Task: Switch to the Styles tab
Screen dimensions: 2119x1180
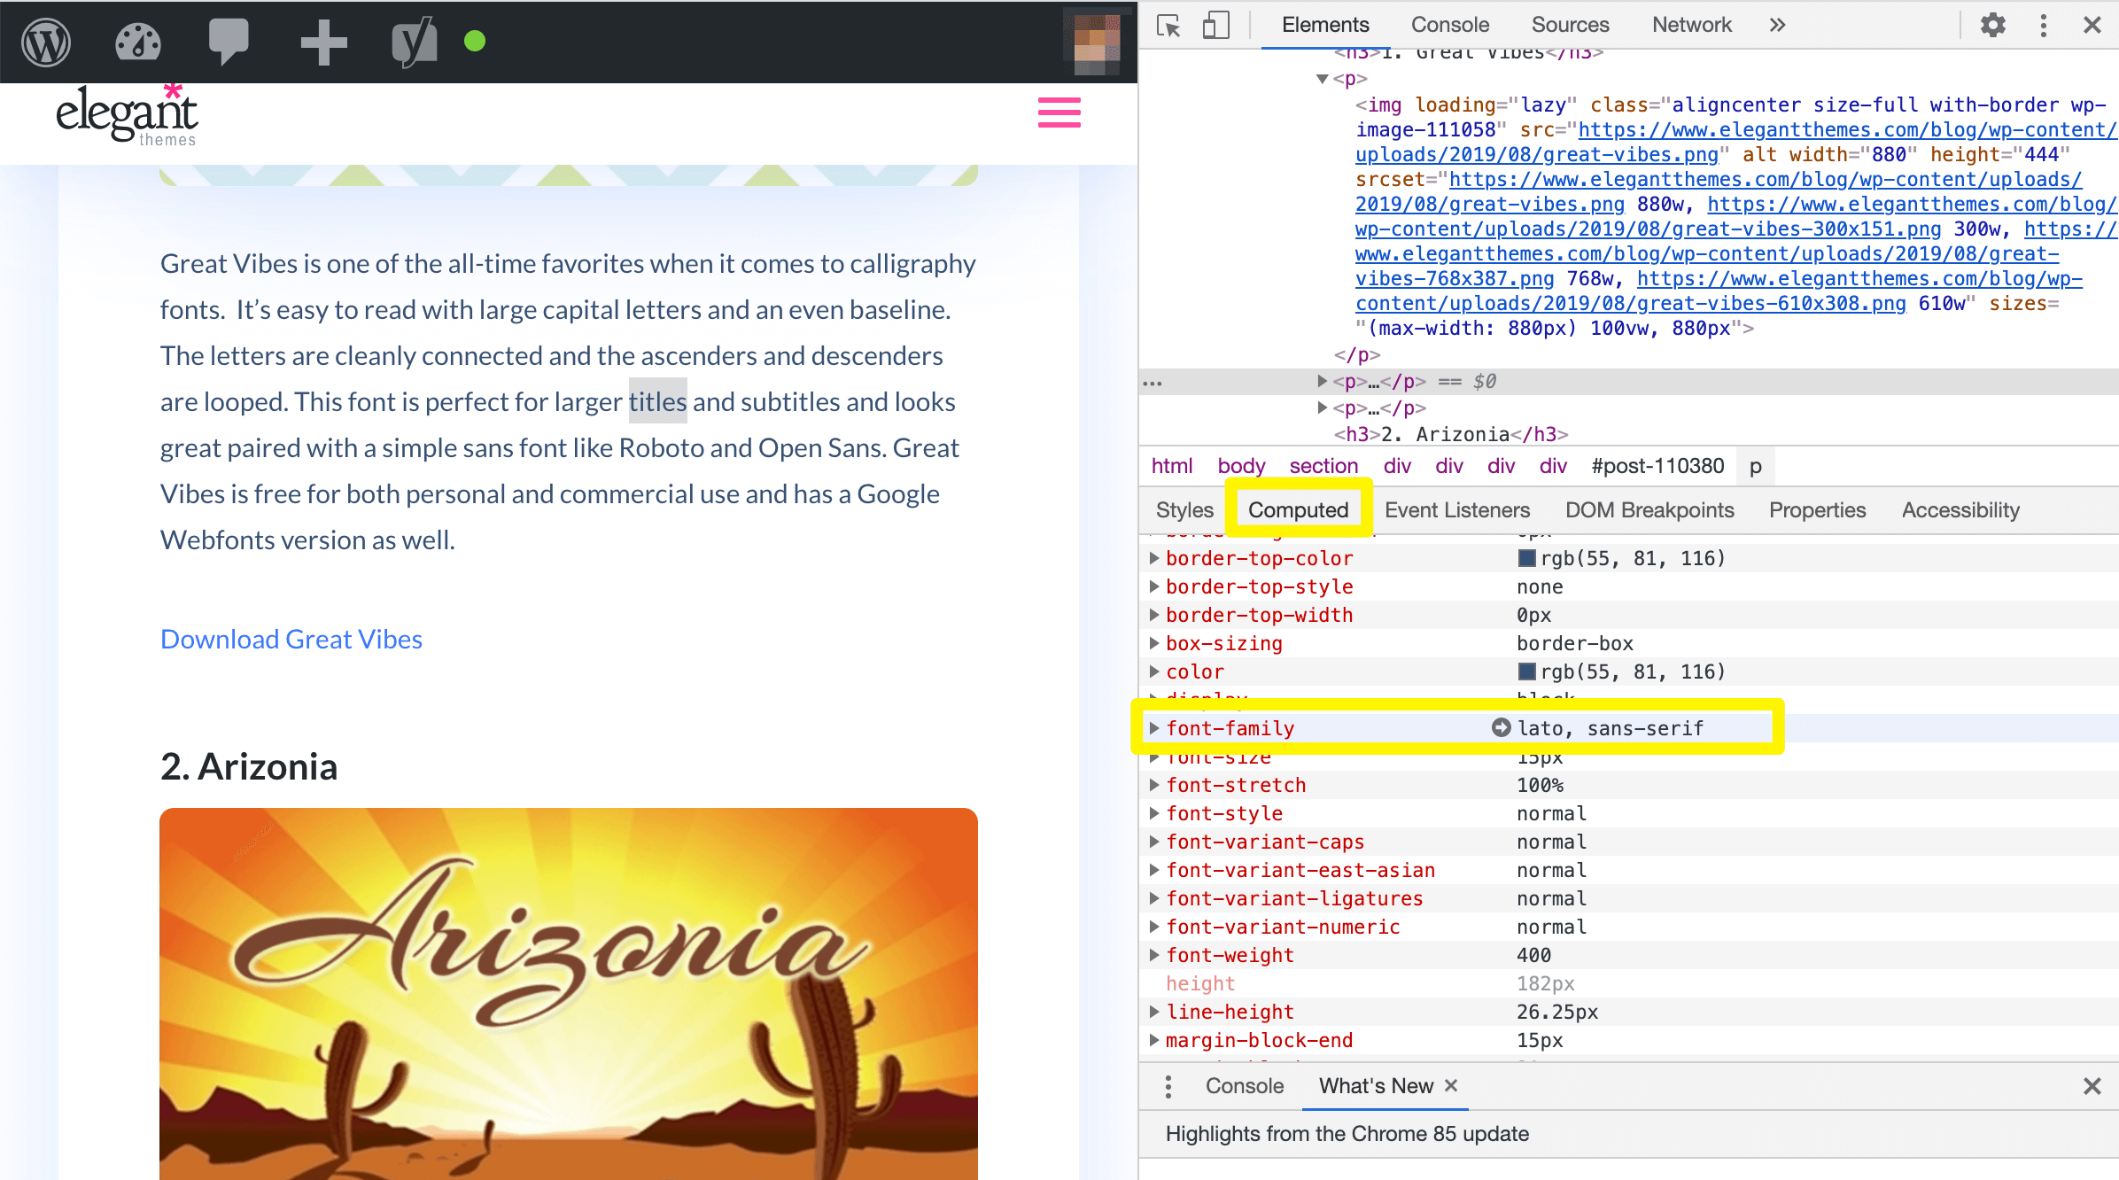Action: 1184,510
